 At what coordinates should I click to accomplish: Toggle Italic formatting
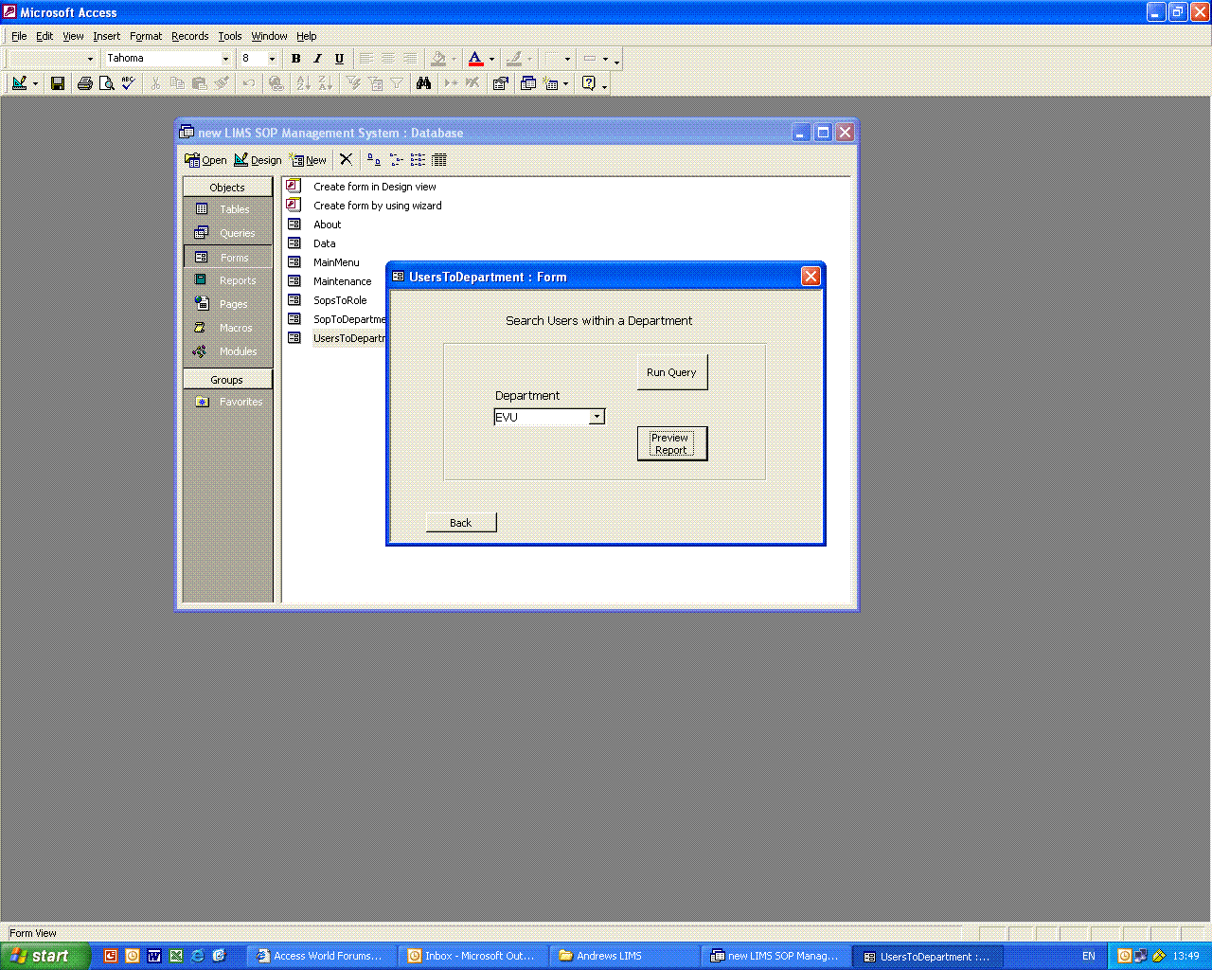pyautogui.click(x=317, y=59)
